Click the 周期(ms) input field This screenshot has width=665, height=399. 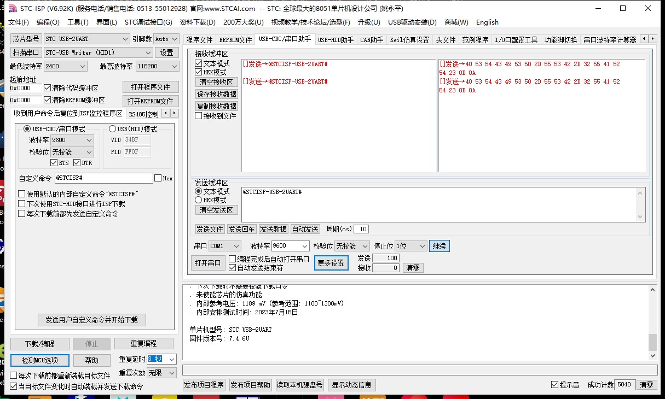(x=361, y=229)
